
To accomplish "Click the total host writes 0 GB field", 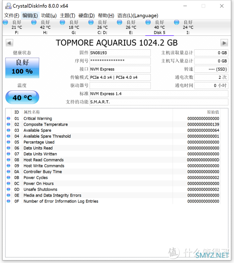I will 211,61.
